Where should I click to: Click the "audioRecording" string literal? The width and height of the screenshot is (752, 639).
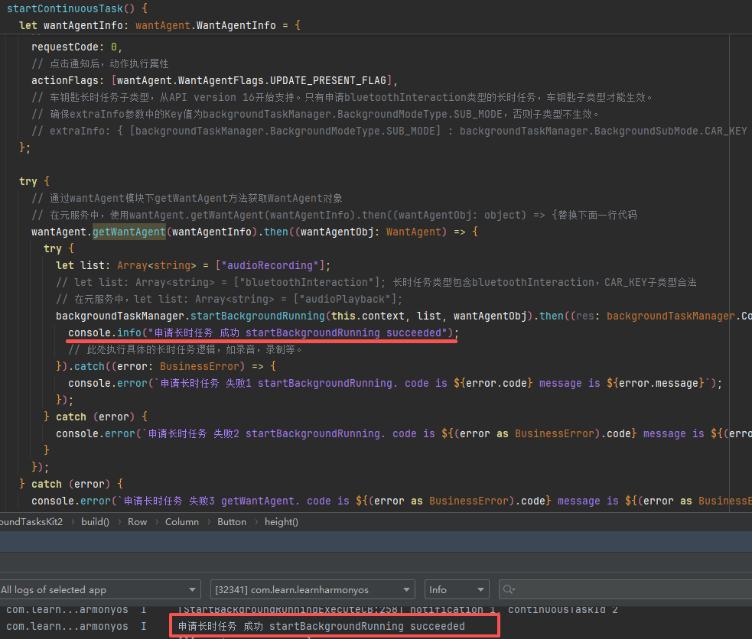269,265
